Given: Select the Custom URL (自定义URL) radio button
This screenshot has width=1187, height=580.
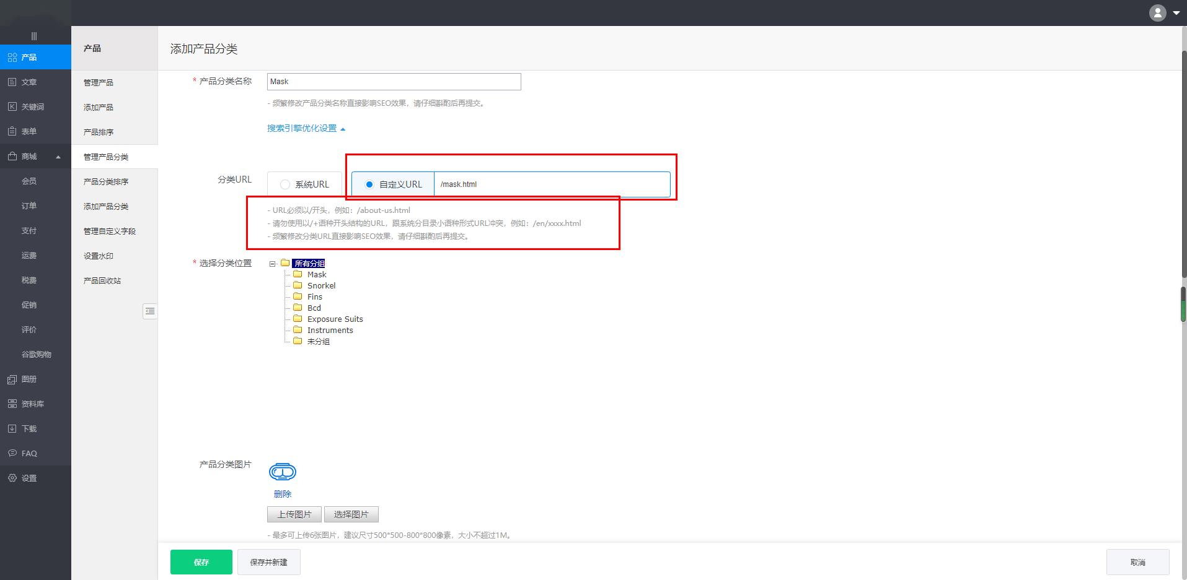Looking at the screenshot, I should tap(369, 184).
